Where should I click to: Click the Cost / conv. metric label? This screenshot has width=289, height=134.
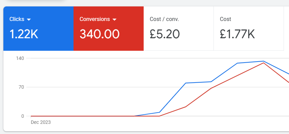point(164,19)
